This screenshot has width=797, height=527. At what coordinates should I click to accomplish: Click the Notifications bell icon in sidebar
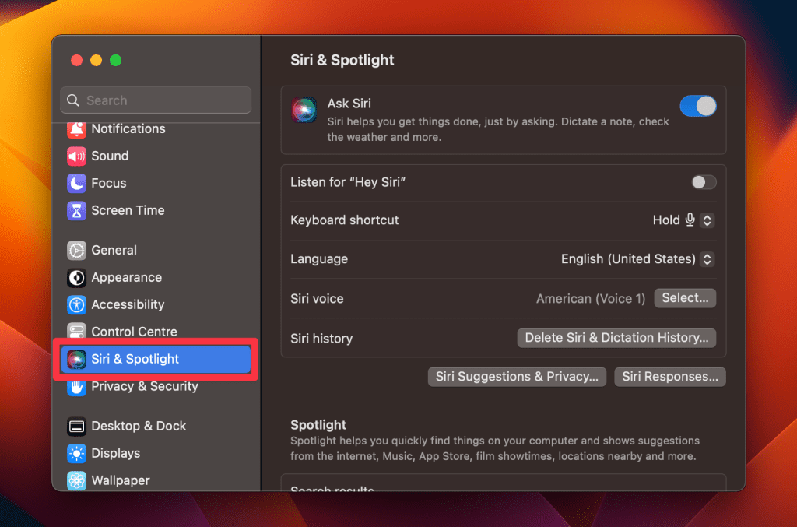[76, 129]
